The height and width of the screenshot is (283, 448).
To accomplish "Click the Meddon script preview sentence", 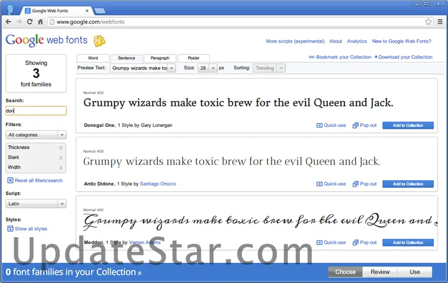I will (260, 221).
